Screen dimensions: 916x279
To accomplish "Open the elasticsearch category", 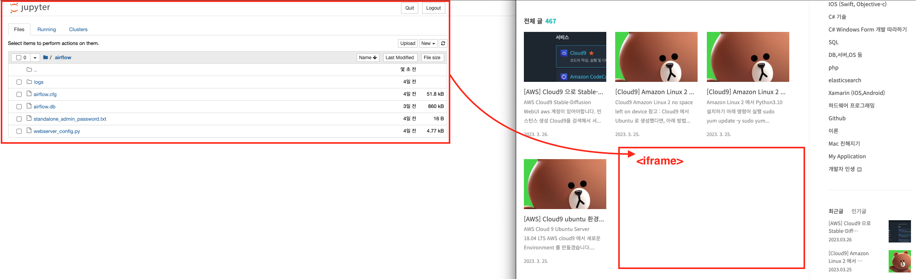I will pos(845,80).
